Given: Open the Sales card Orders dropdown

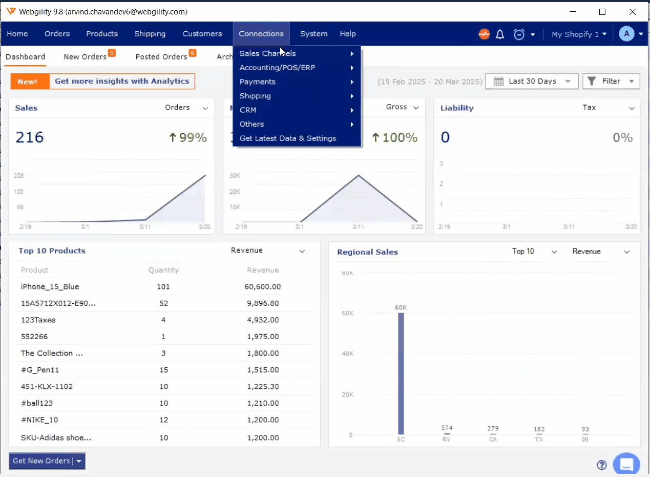Looking at the screenshot, I should pyautogui.click(x=205, y=108).
